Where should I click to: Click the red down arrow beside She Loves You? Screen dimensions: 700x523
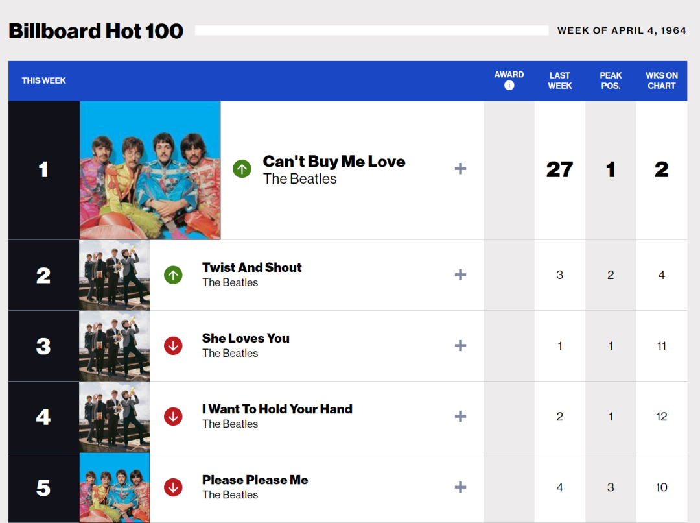tap(173, 346)
